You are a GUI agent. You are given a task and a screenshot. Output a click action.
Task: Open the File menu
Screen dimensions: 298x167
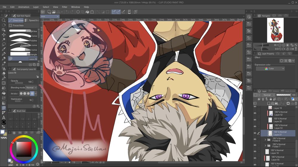tap(4, 7)
